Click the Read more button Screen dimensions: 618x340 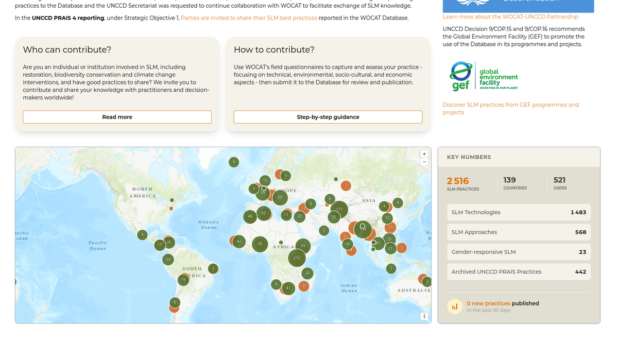(x=117, y=117)
